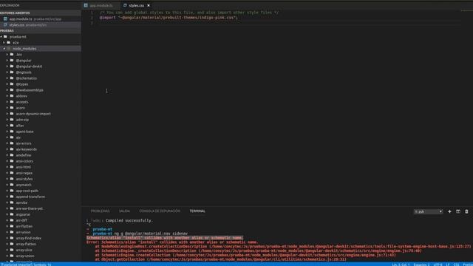This screenshot has height=266, width=473.
Task: Select the argparse folder row
Action: tap(41, 214)
